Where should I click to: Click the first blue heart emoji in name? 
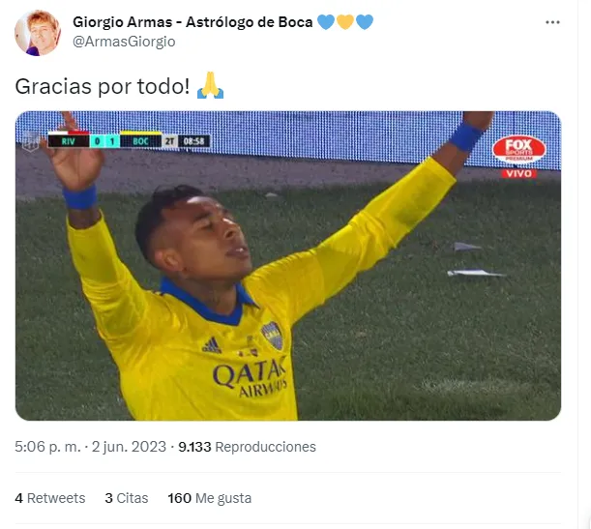coord(326,22)
